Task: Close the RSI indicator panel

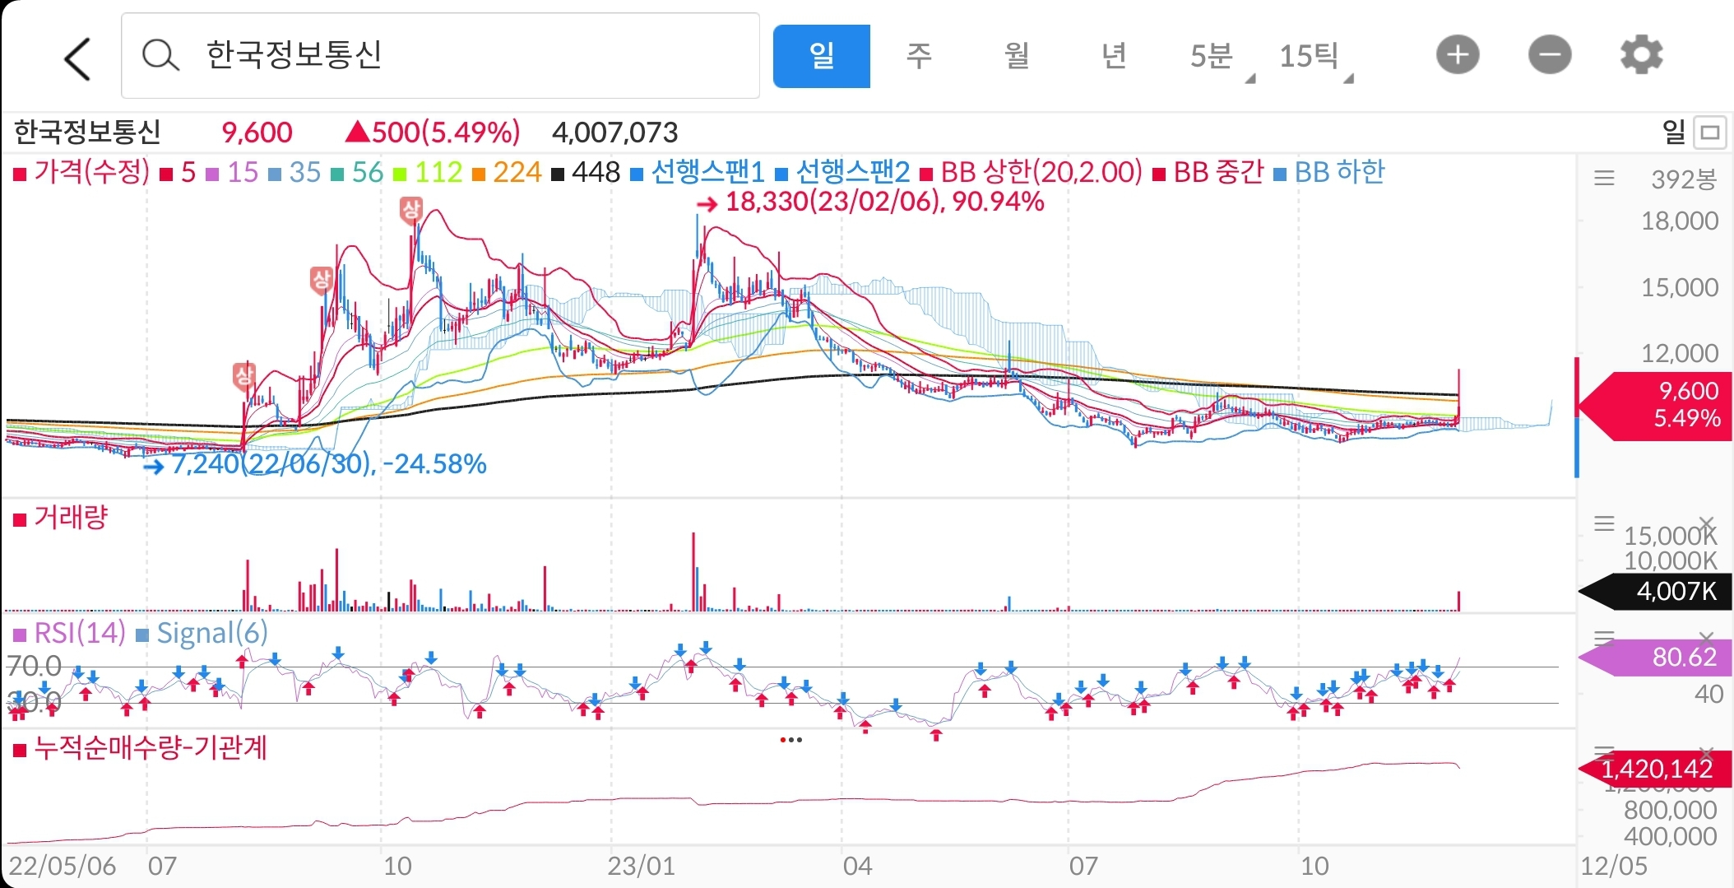Action: pos(1707,638)
